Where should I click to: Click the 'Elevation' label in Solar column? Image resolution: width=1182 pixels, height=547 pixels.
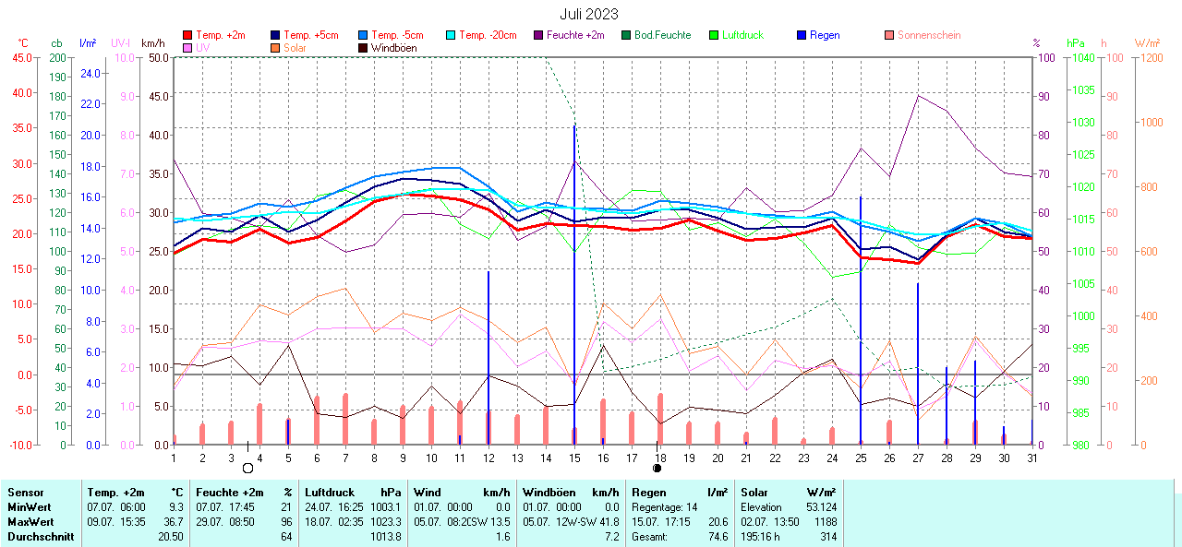tap(761, 507)
